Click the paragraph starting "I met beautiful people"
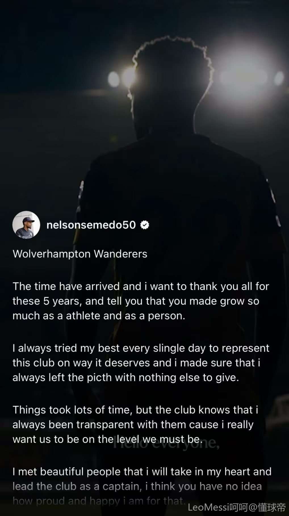The image size is (289, 516). pyautogui.click(x=142, y=486)
